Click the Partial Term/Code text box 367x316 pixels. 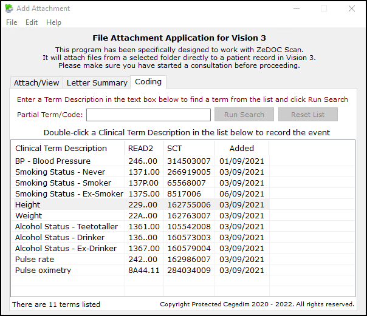148,115
